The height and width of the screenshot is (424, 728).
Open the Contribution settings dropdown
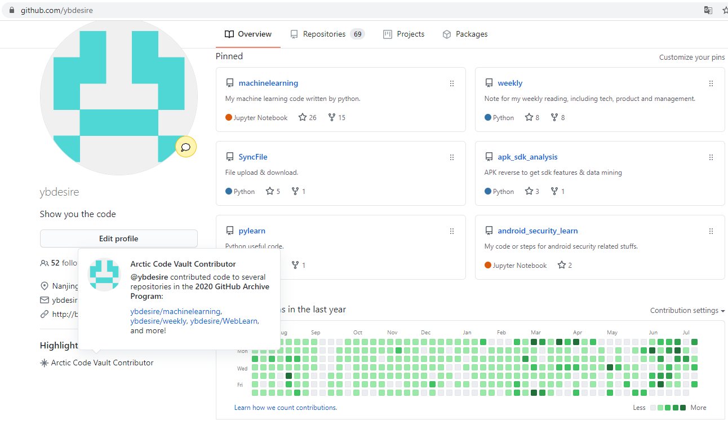click(687, 311)
